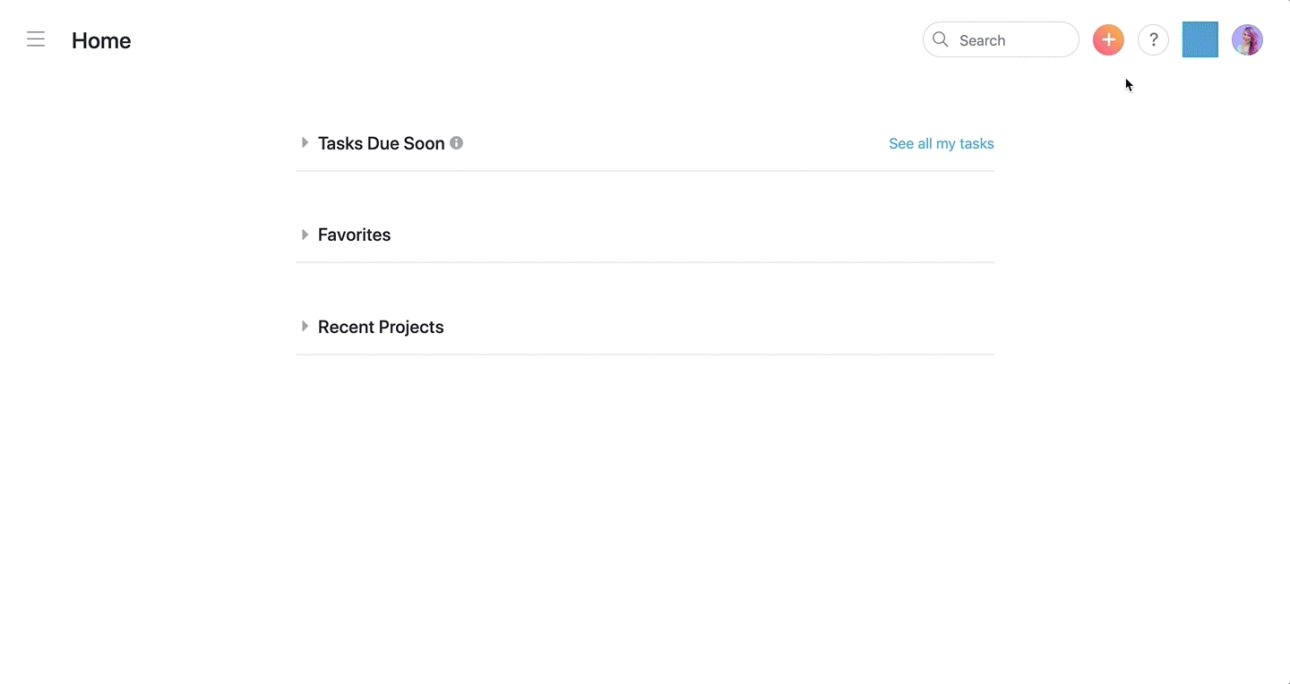This screenshot has width=1290, height=684.
Task: Expand the Favorites section triangle
Action: [305, 235]
